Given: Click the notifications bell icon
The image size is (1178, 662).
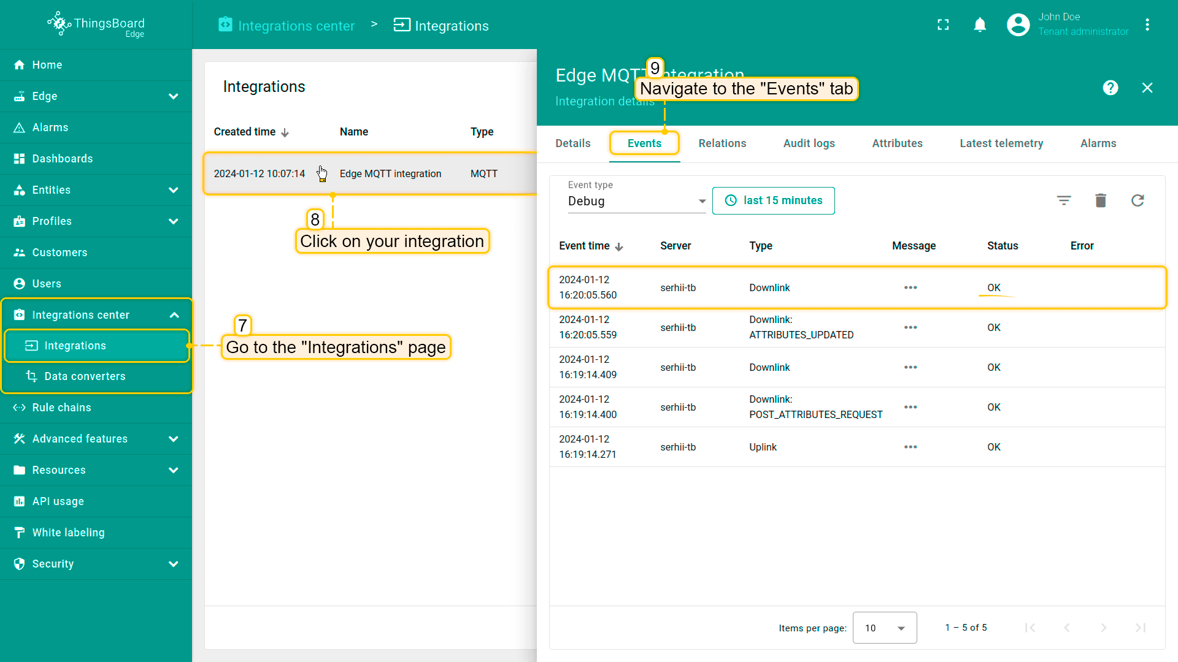Looking at the screenshot, I should coord(980,25).
